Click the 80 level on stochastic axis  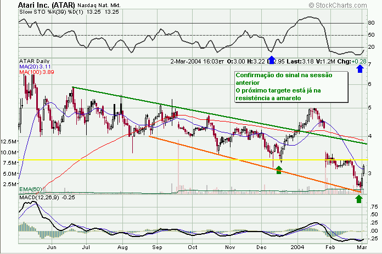tap(371, 23)
